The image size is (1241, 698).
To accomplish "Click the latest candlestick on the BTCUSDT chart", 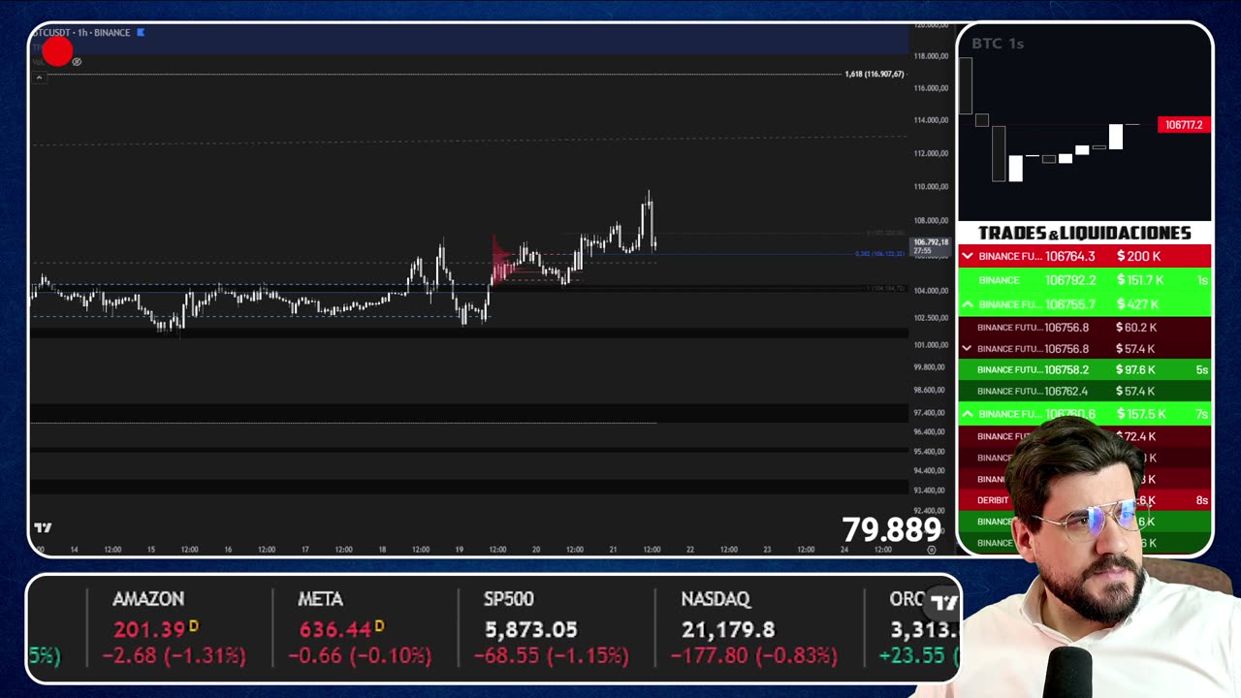I will [x=655, y=243].
